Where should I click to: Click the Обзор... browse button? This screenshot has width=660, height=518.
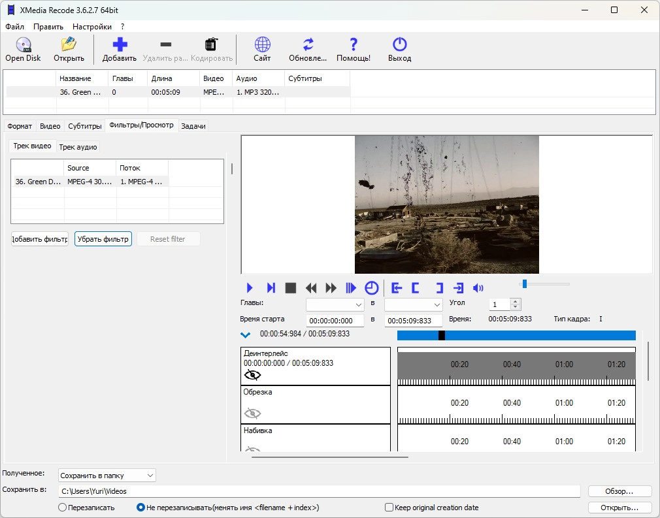(x=619, y=491)
